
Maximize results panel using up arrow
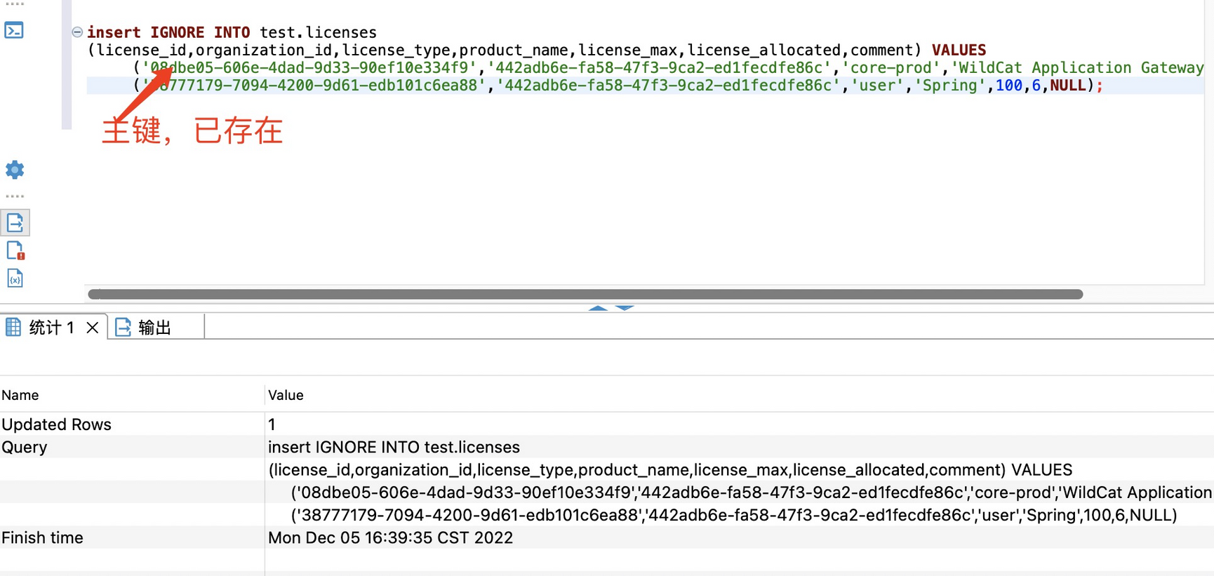coord(598,308)
